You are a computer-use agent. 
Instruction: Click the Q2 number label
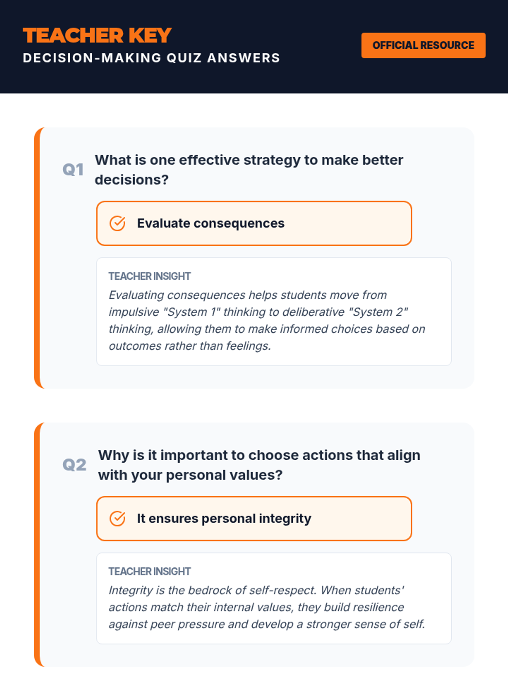pyautogui.click(x=74, y=465)
